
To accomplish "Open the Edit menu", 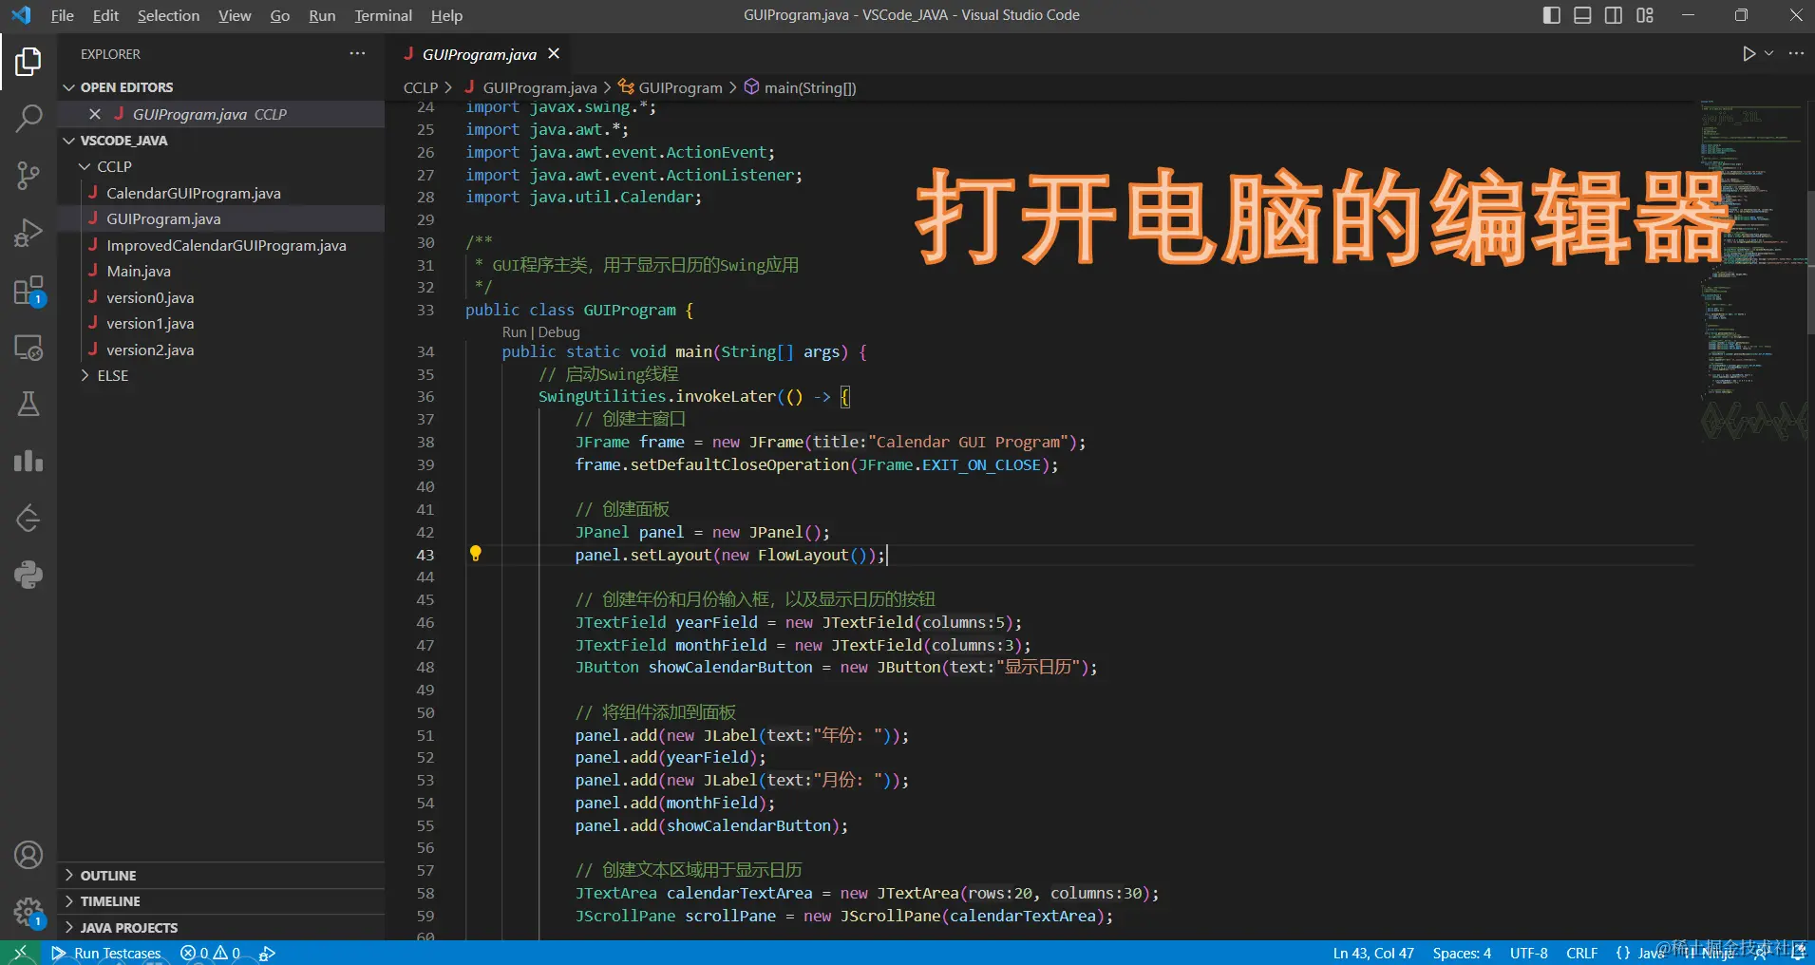I will tap(105, 15).
